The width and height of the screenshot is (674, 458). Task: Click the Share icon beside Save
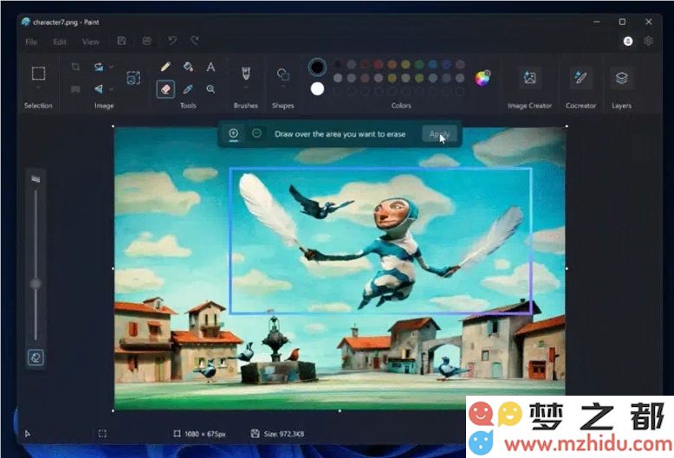coord(146,41)
